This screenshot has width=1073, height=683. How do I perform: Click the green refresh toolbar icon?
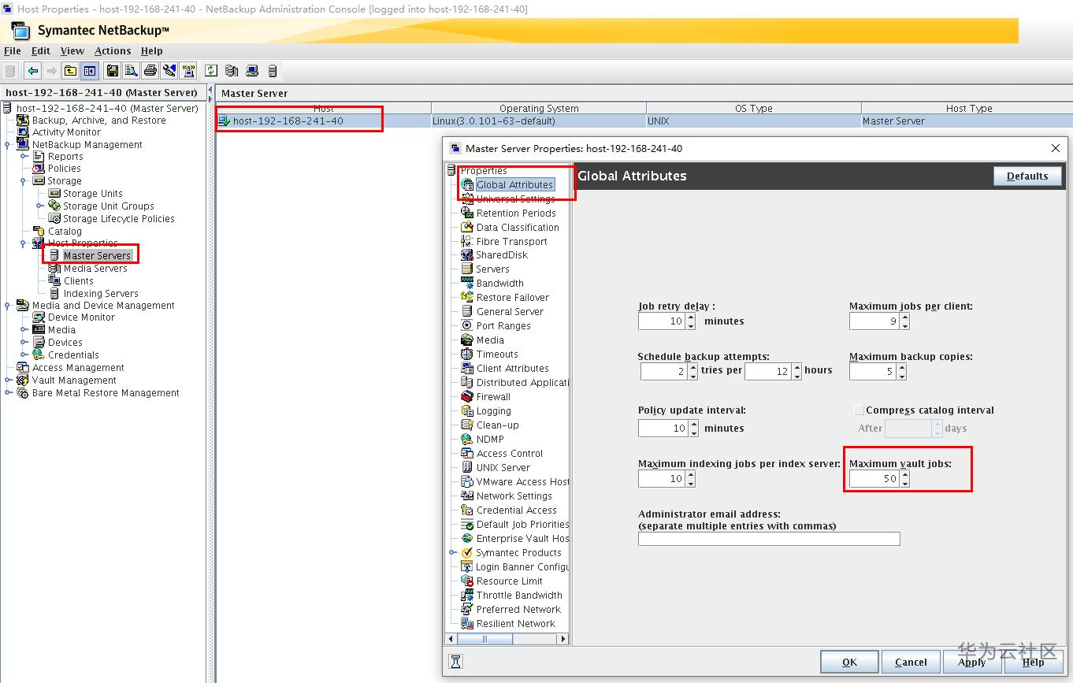[211, 71]
